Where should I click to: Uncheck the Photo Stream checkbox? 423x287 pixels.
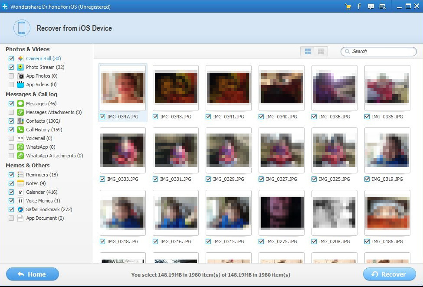click(x=11, y=67)
